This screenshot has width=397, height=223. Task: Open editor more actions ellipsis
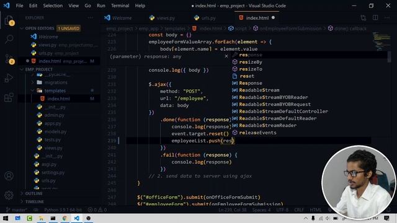(x=387, y=18)
